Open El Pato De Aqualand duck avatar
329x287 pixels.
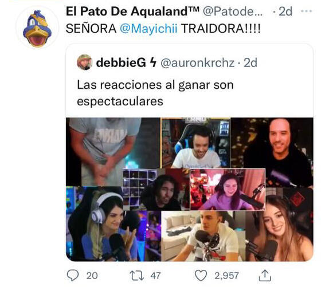[37, 27]
